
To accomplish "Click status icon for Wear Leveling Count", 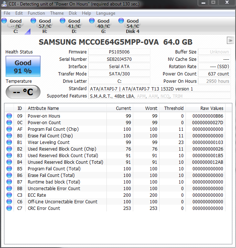I will [x=9, y=142].
